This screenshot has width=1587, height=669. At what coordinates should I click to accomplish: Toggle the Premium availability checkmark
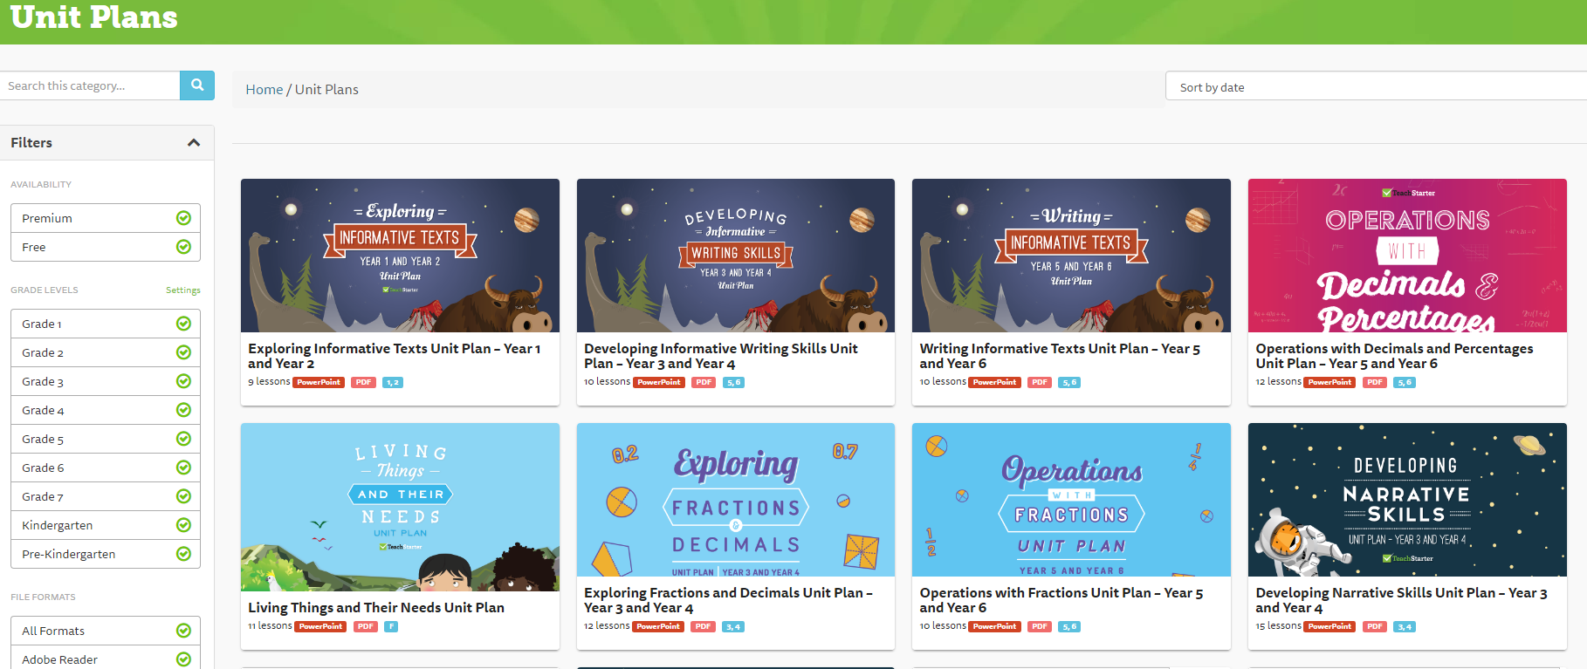(x=183, y=218)
